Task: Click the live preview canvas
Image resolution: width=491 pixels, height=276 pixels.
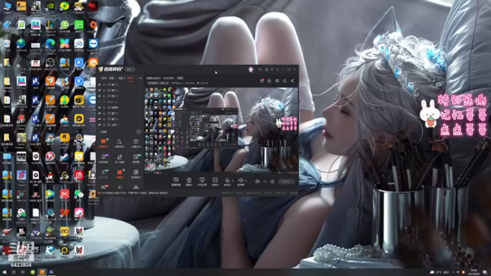Action: coord(221,130)
